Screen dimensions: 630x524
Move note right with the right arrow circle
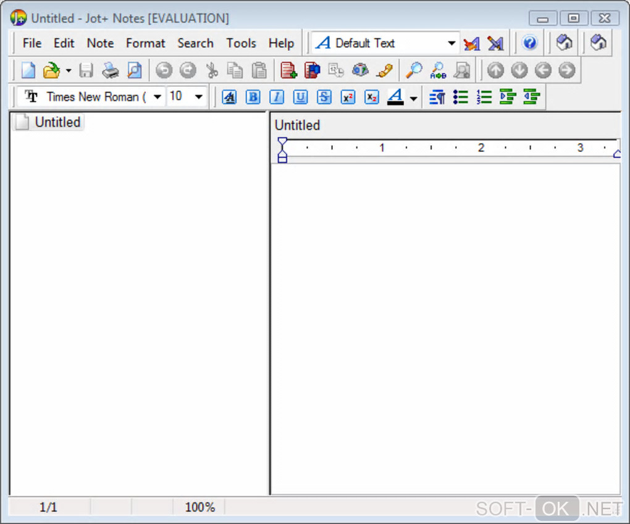pyautogui.click(x=567, y=71)
